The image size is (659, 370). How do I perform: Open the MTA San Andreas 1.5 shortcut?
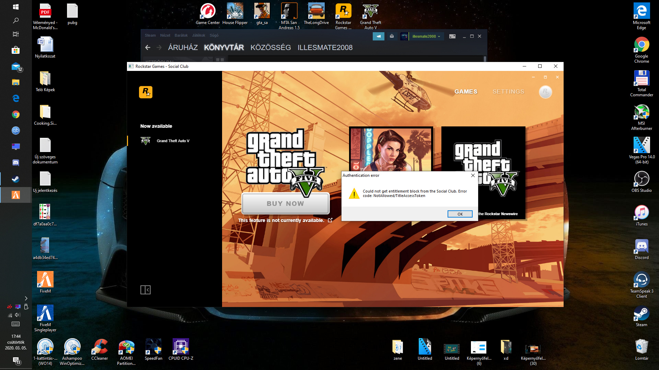pos(289,16)
